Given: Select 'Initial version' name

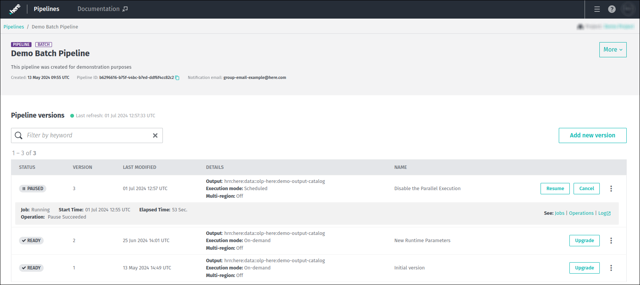Looking at the screenshot, I should click(409, 268).
